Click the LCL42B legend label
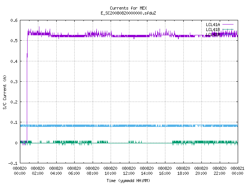Viewport: 245px width, 184px height. click(x=213, y=34)
